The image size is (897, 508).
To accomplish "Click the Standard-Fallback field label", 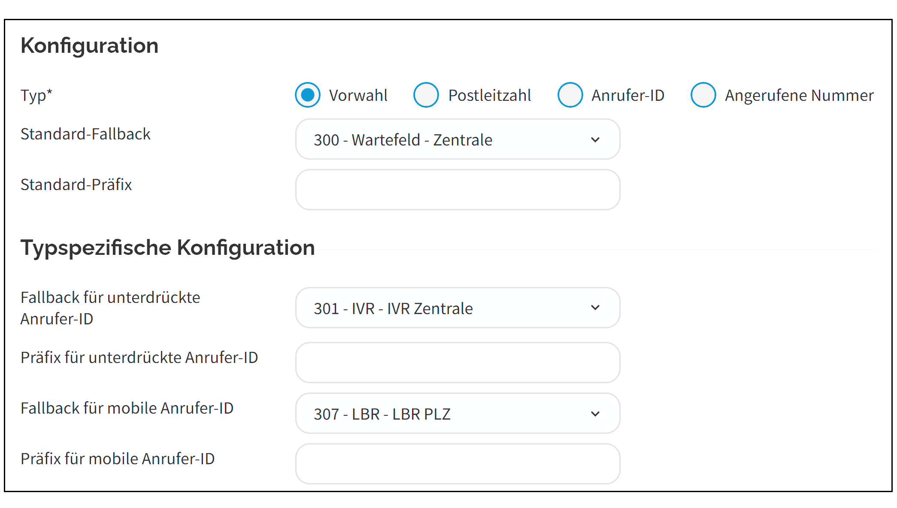I will click(x=85, y=134).
